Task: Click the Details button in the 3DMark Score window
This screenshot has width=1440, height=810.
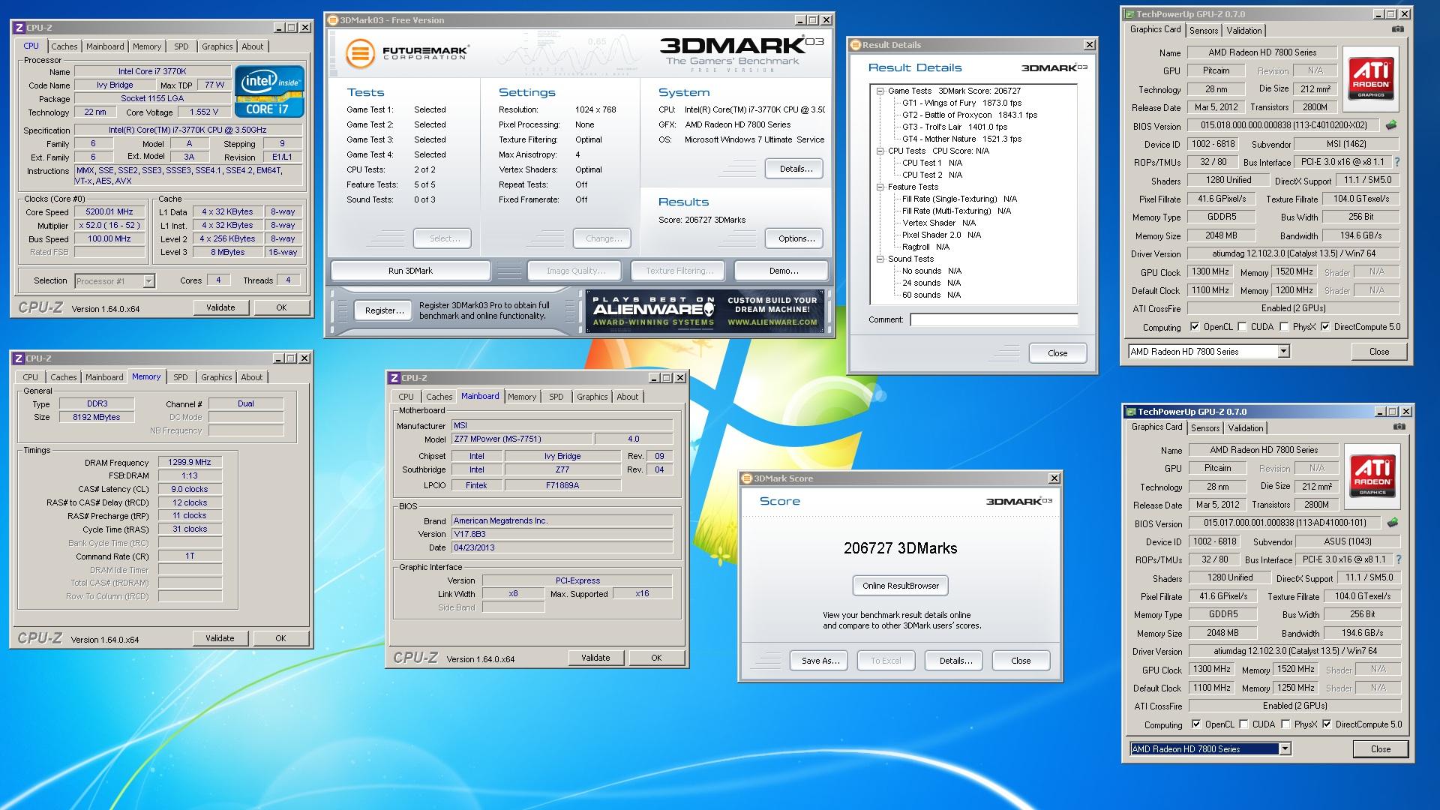Action: (x=955, y=661)
